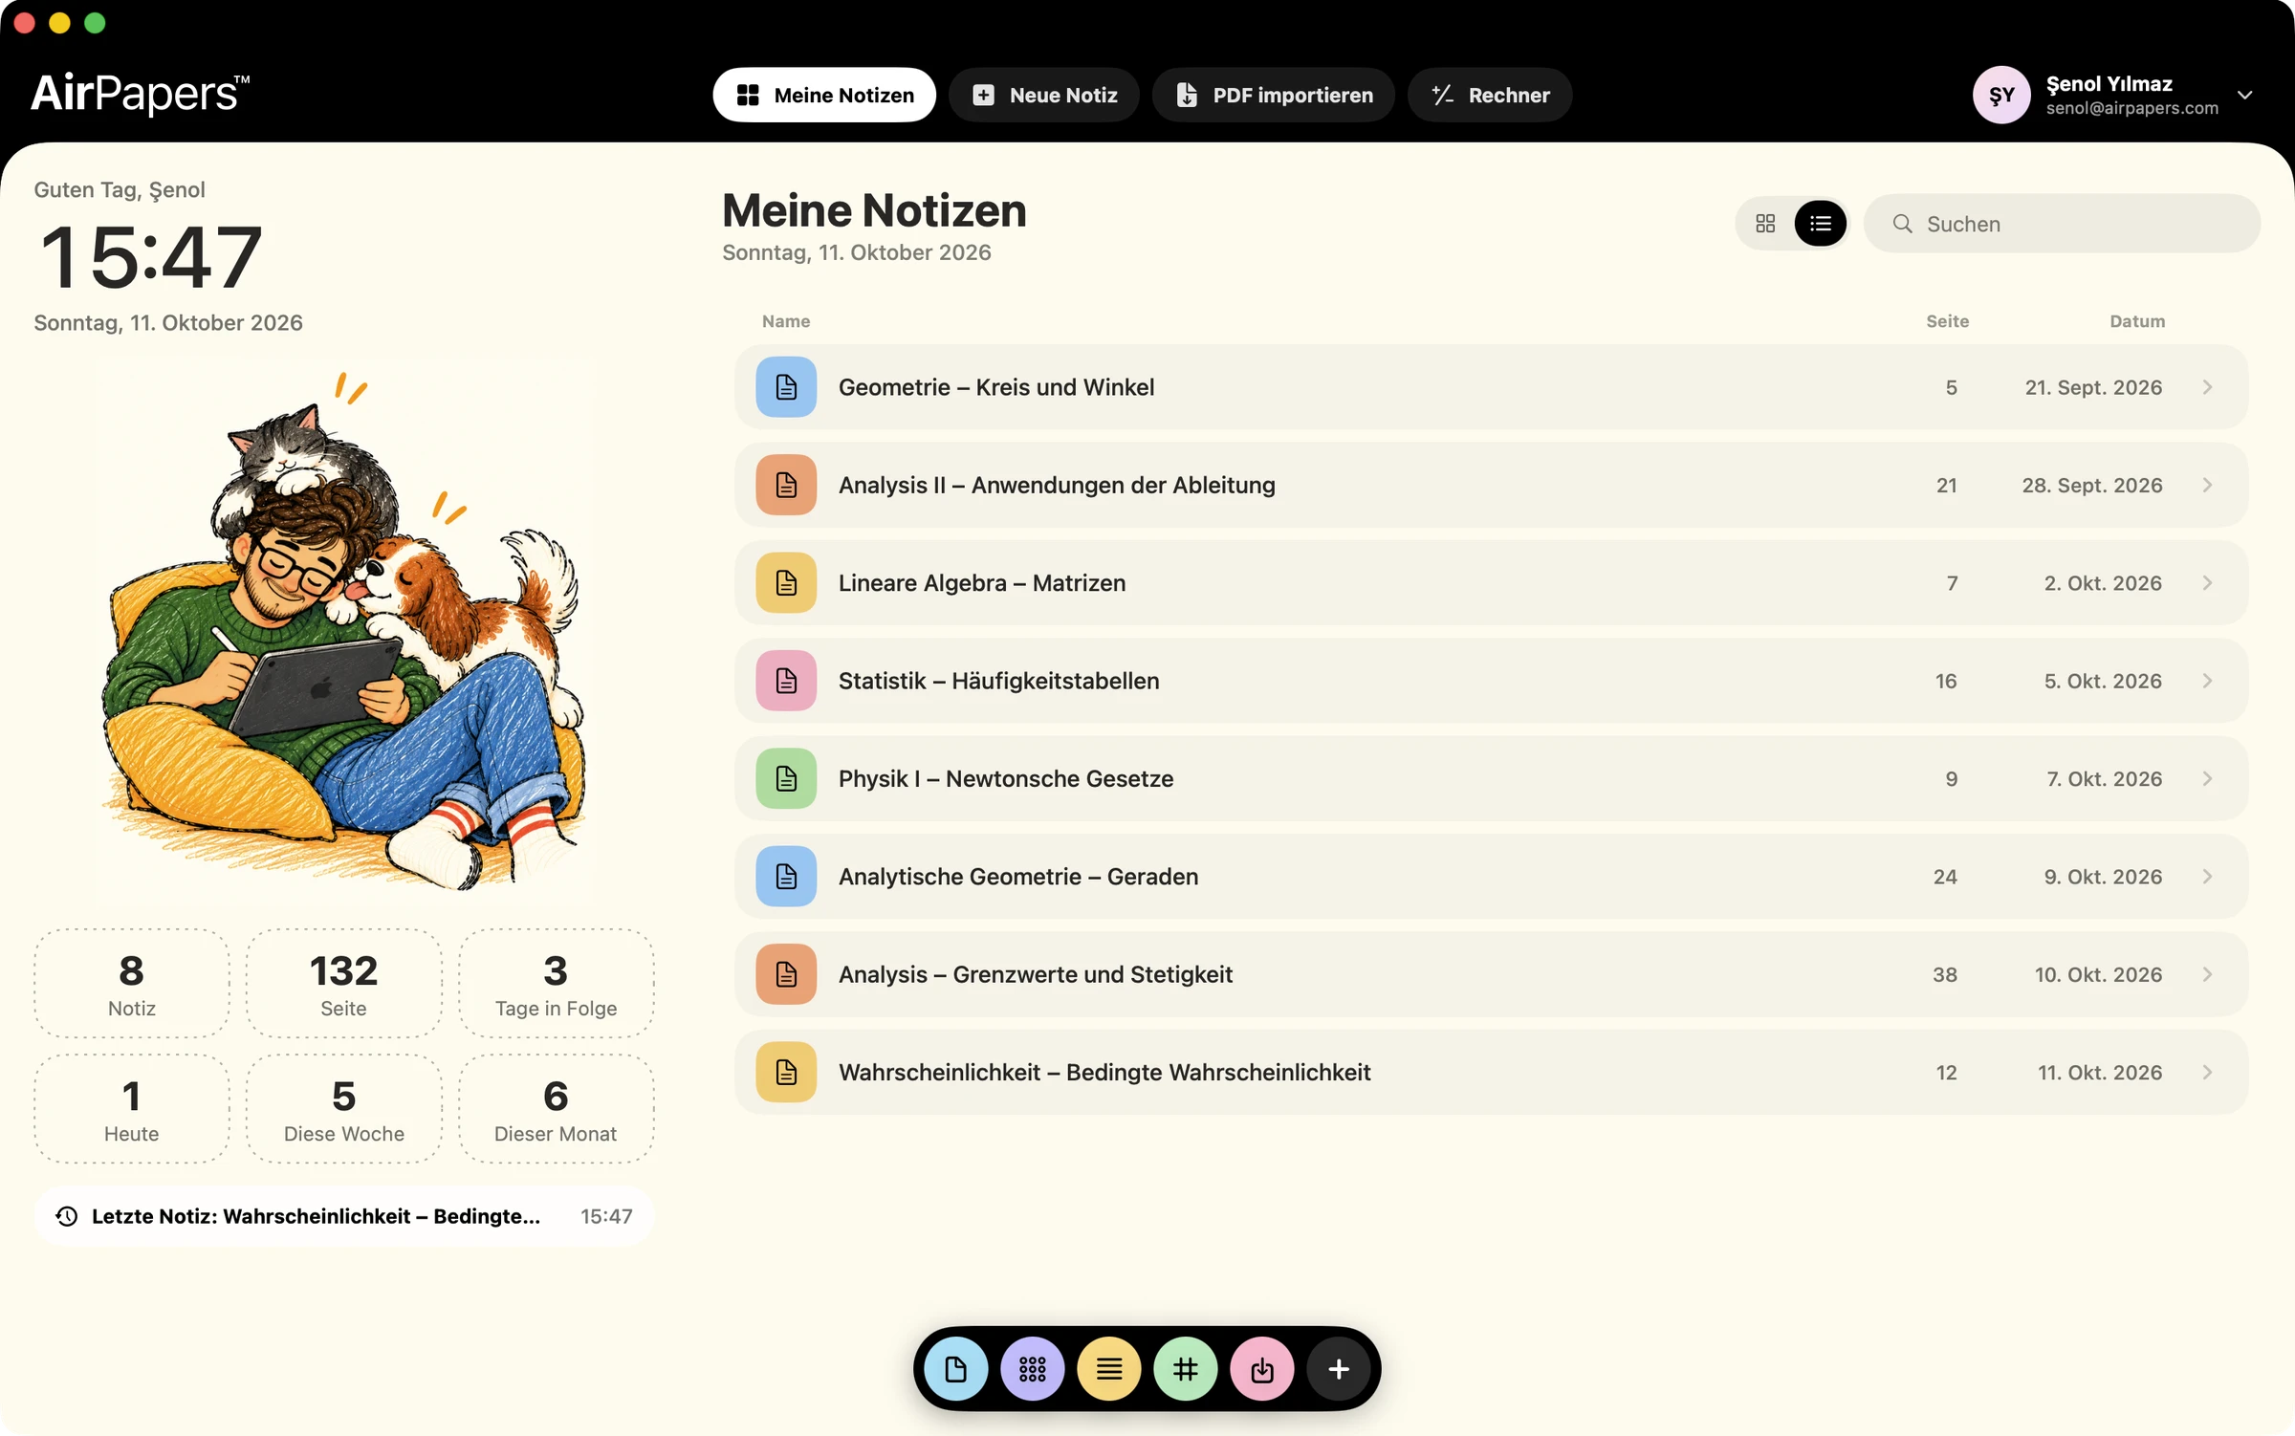Viewport: 2295px width, 1436px height.
Task: Click the cat and dog illustration
Action: [342, 631]
